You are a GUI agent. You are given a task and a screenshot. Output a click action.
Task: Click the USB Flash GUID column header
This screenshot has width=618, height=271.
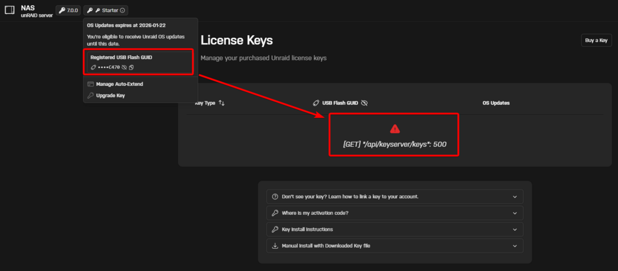(x=340, y=103)
